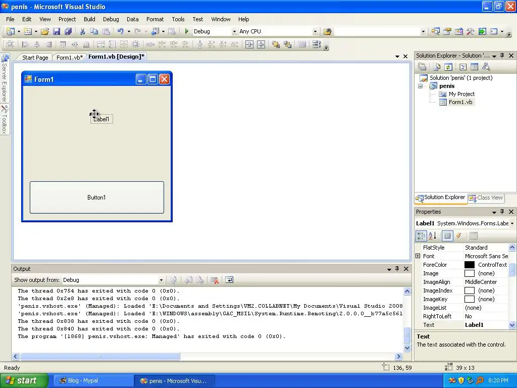Pin the Properties panel
Image resolution: width=517 pixels, height=388 pixels.
pos(502,212)
